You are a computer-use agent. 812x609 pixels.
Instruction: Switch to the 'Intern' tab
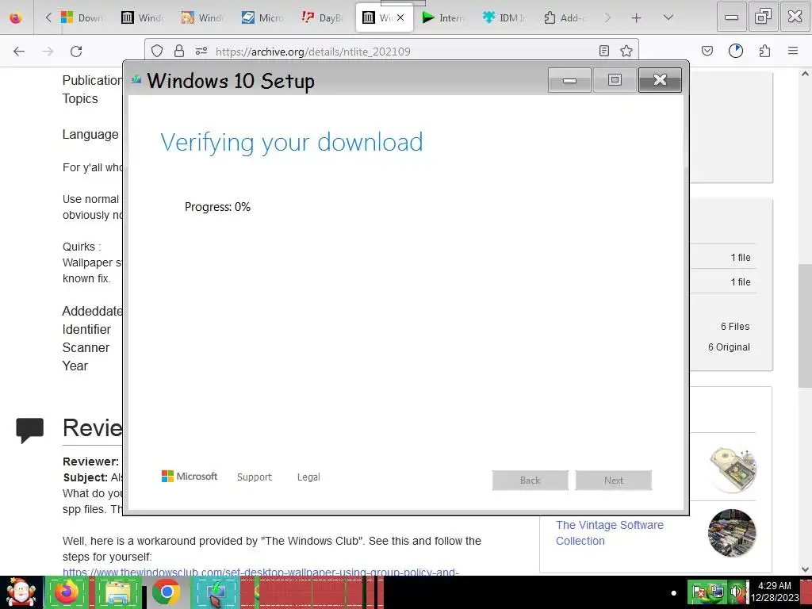442,17
